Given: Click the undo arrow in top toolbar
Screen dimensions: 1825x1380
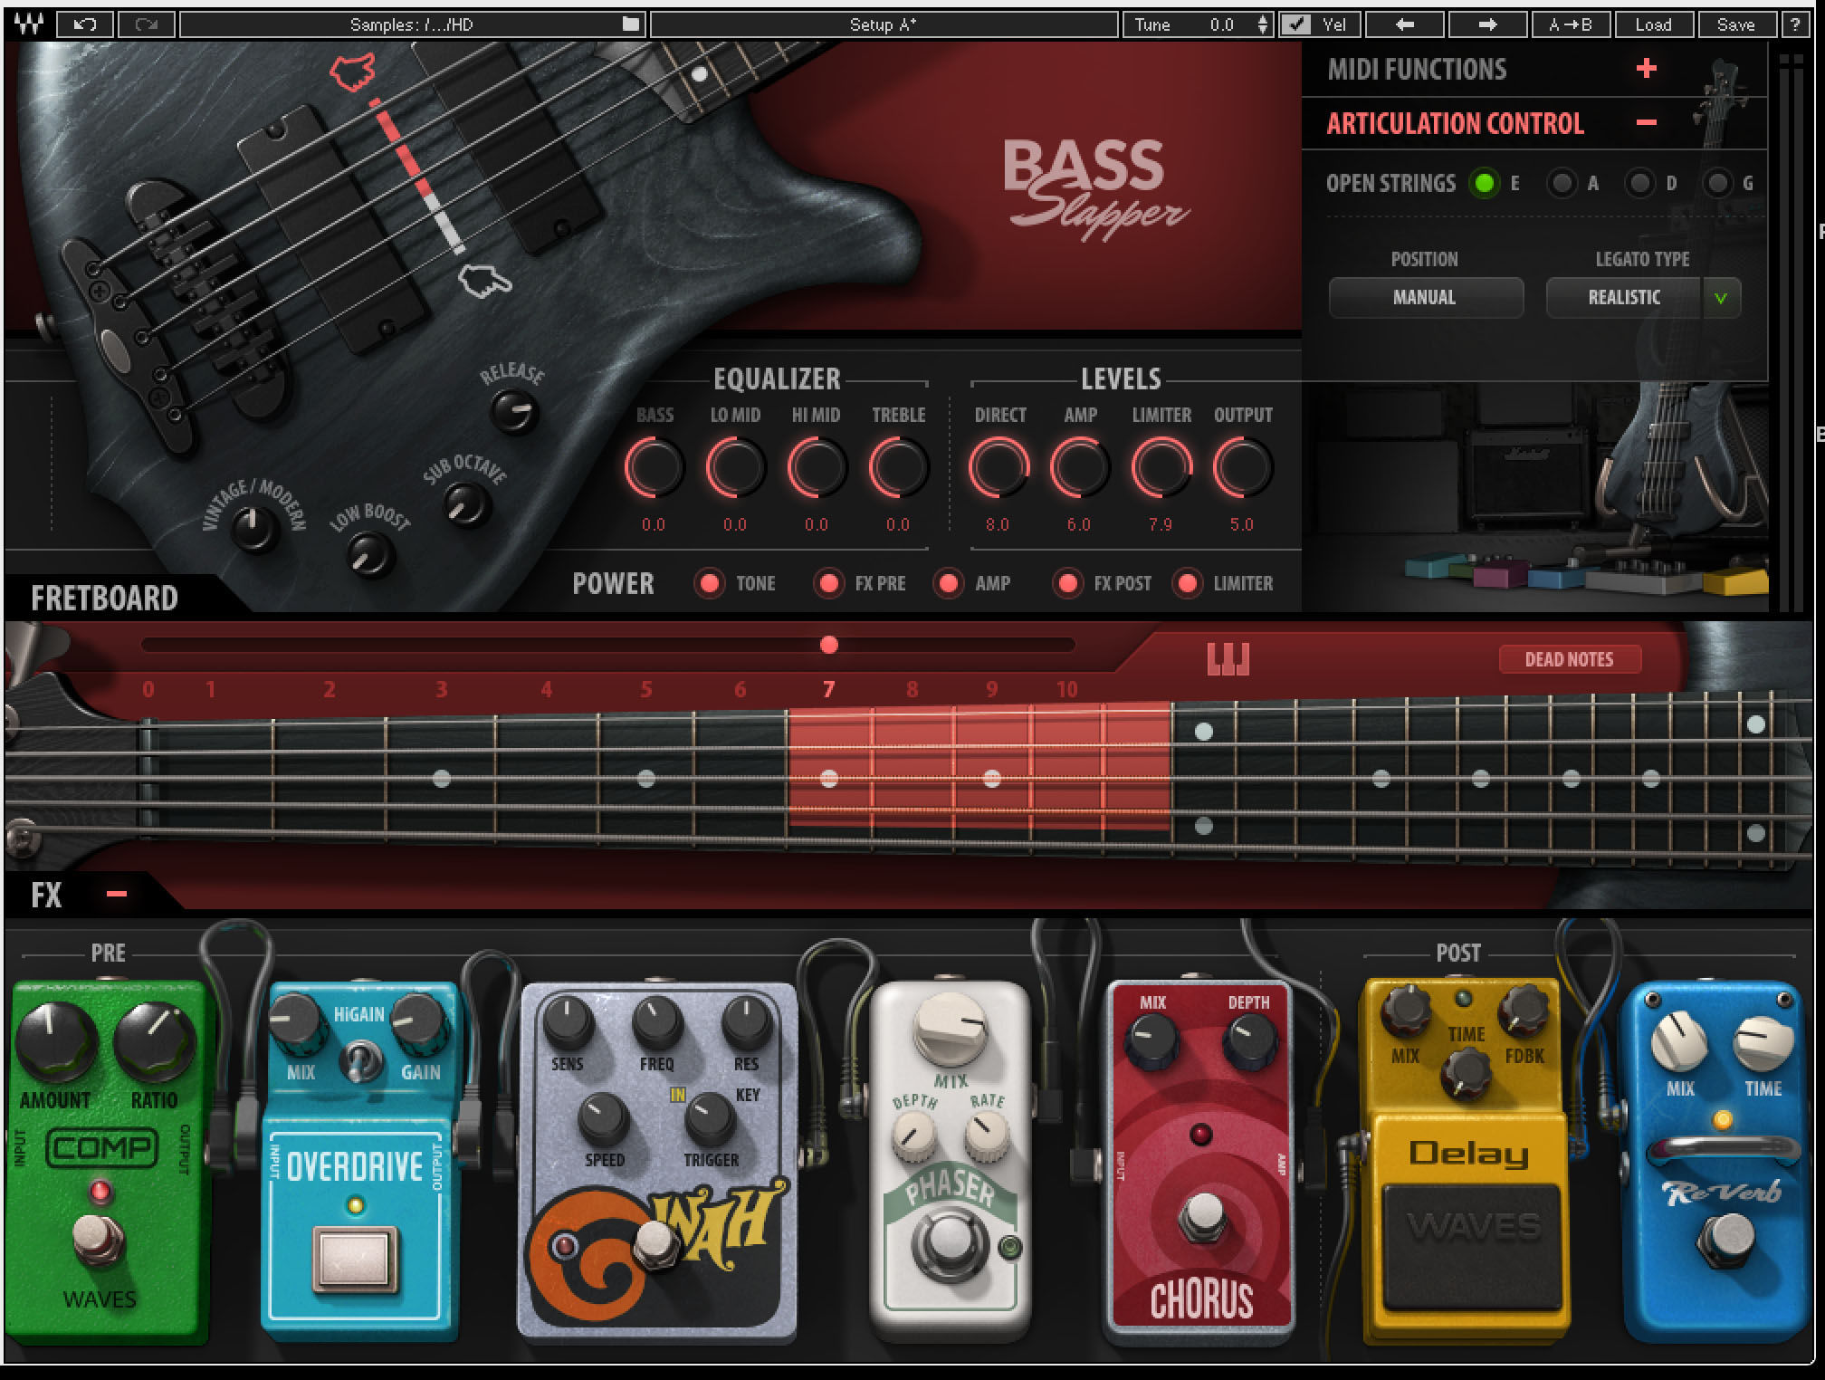Looking at the screenshot, I should click(85, 24).
